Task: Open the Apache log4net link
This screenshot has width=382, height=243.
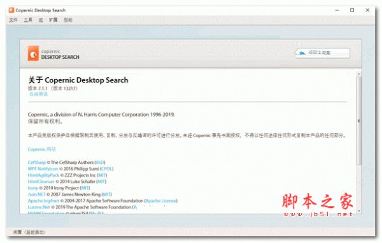Action: 43,200
